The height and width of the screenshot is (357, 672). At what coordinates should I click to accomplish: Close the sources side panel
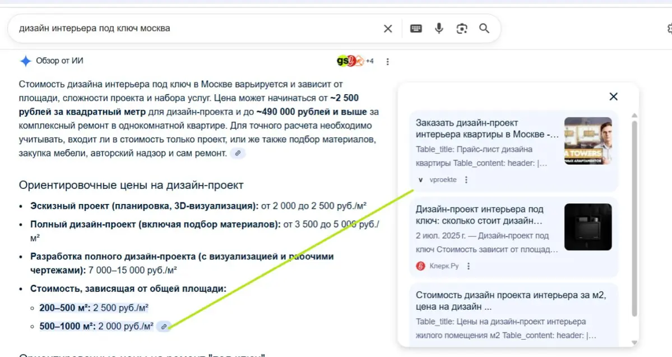613,96
